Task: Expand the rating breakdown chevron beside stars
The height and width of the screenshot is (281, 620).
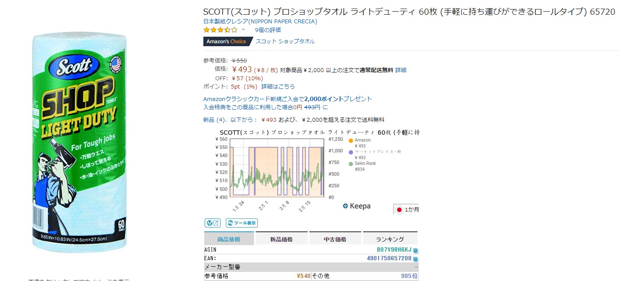Action: (243, 30)
